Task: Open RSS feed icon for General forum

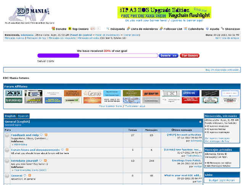Action: [x=29, y=175]
